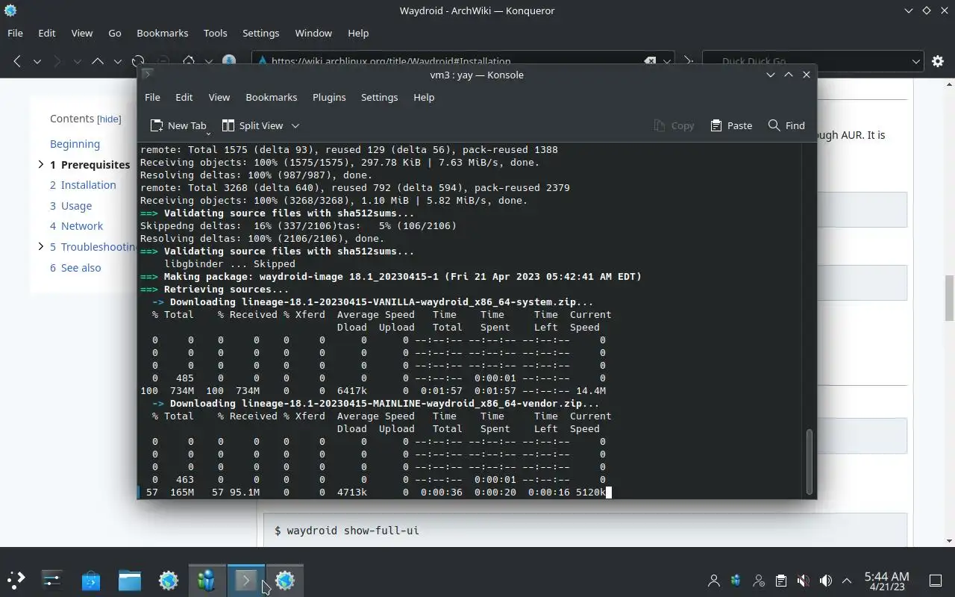
Task: Open the clock and calendar
Action: tap(886, 581)
